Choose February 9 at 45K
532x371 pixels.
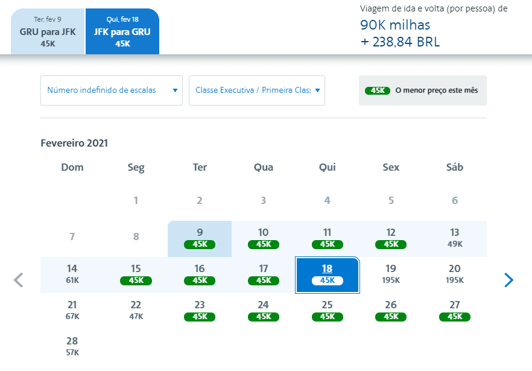[x=200, y=239]
